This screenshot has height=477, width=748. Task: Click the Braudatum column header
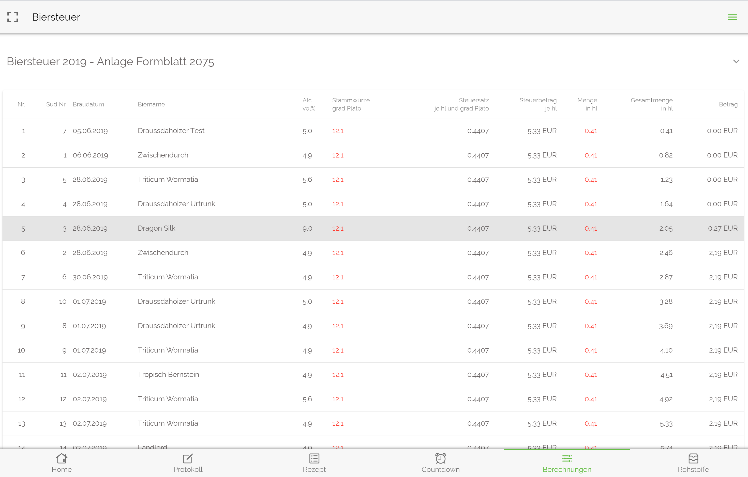click(88, 104)
